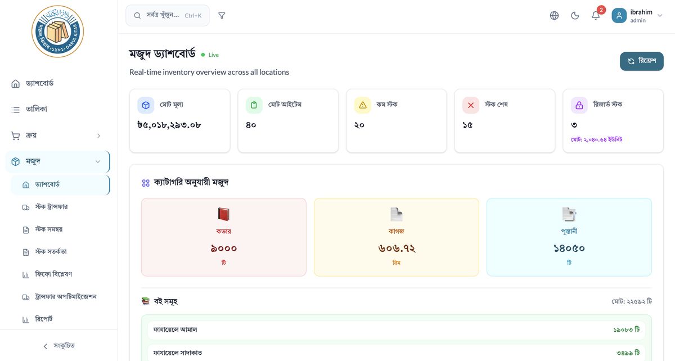Open notifications via the bell icon
This screenshot has height=361, width=675.
(x=596, y=15)
